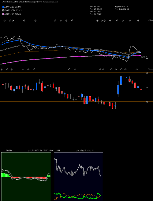Click the 'Pre O: 75.51' open value
The width and height of the screenshot is (153, 201).
pos(95,7)
